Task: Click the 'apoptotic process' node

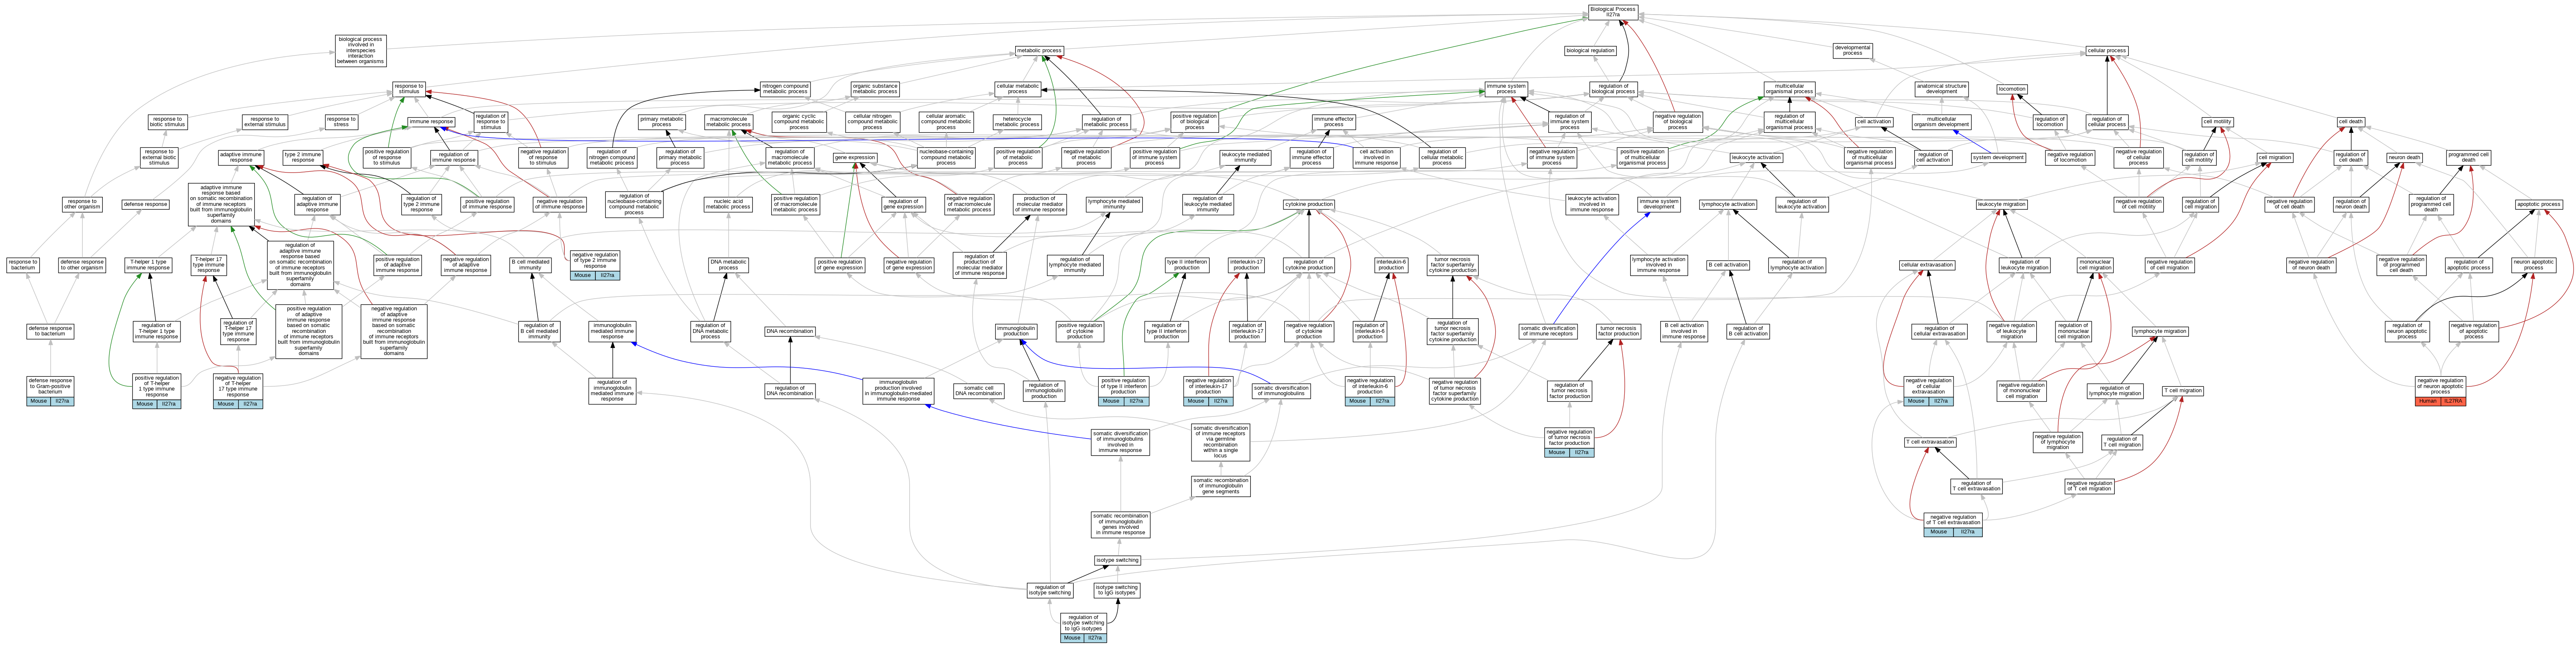Action: tap(2539, 204)
